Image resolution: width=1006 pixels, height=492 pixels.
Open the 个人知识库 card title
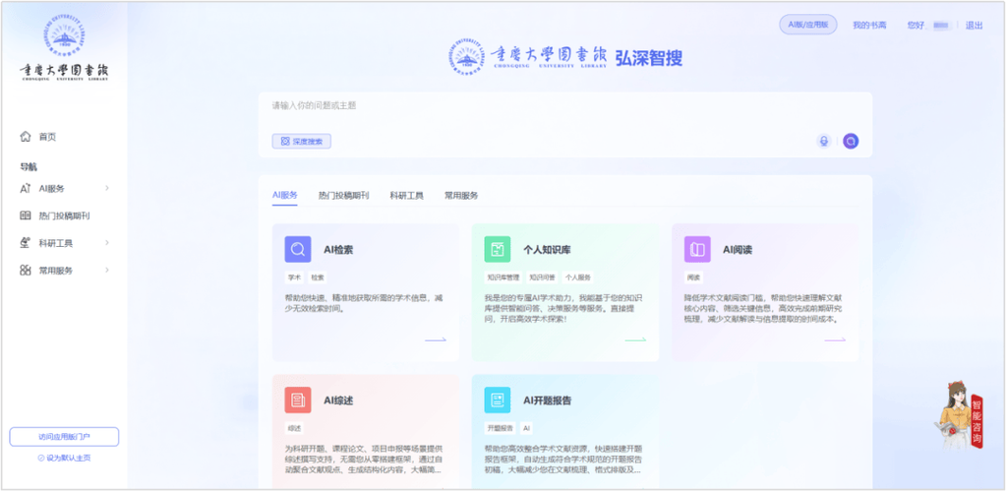click(547, 250)
